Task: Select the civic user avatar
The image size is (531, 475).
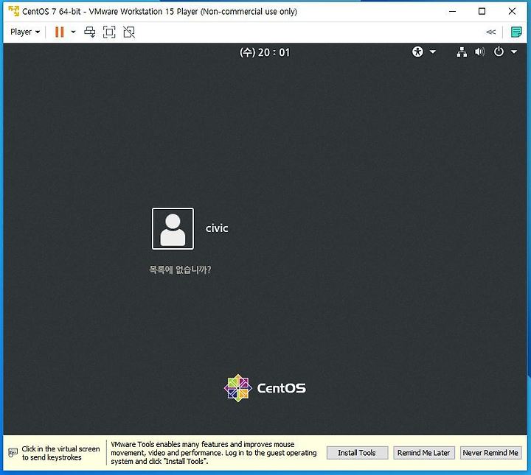Action: [173, 228]
